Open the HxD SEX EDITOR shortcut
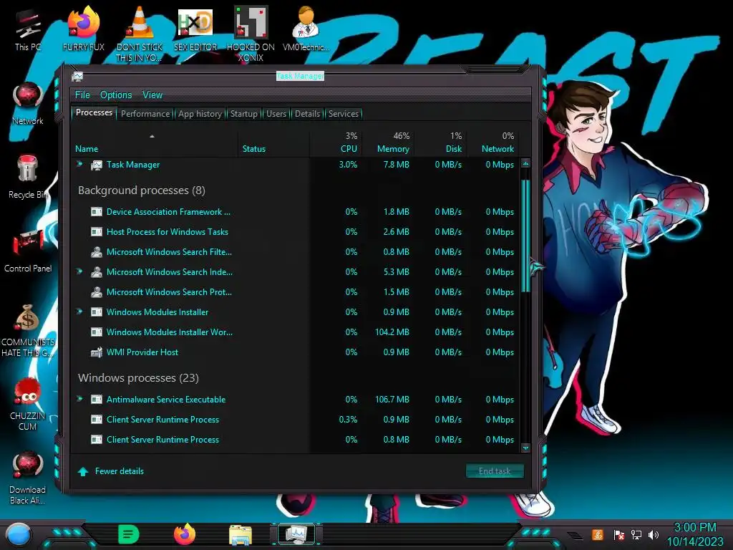The width and height of the screenshot is (733, 550). [195, 29]
